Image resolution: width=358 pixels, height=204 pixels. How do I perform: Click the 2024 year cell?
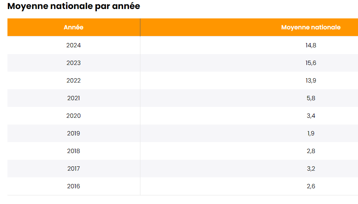pyautogui.click(x=73, y=45)
